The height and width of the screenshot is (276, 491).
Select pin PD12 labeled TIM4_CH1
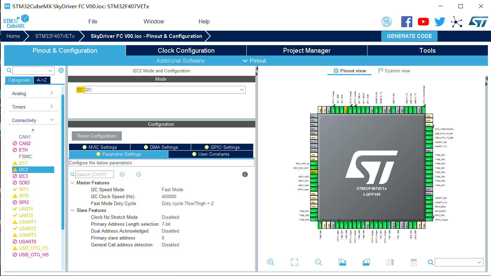coord(429,185)
